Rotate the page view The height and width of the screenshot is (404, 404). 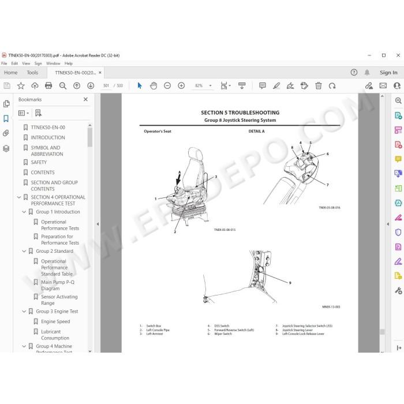tap(332, 85)
